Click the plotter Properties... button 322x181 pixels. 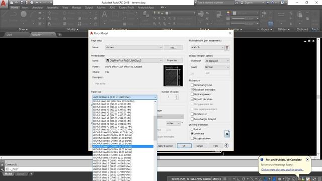click(x=173, y=60)
